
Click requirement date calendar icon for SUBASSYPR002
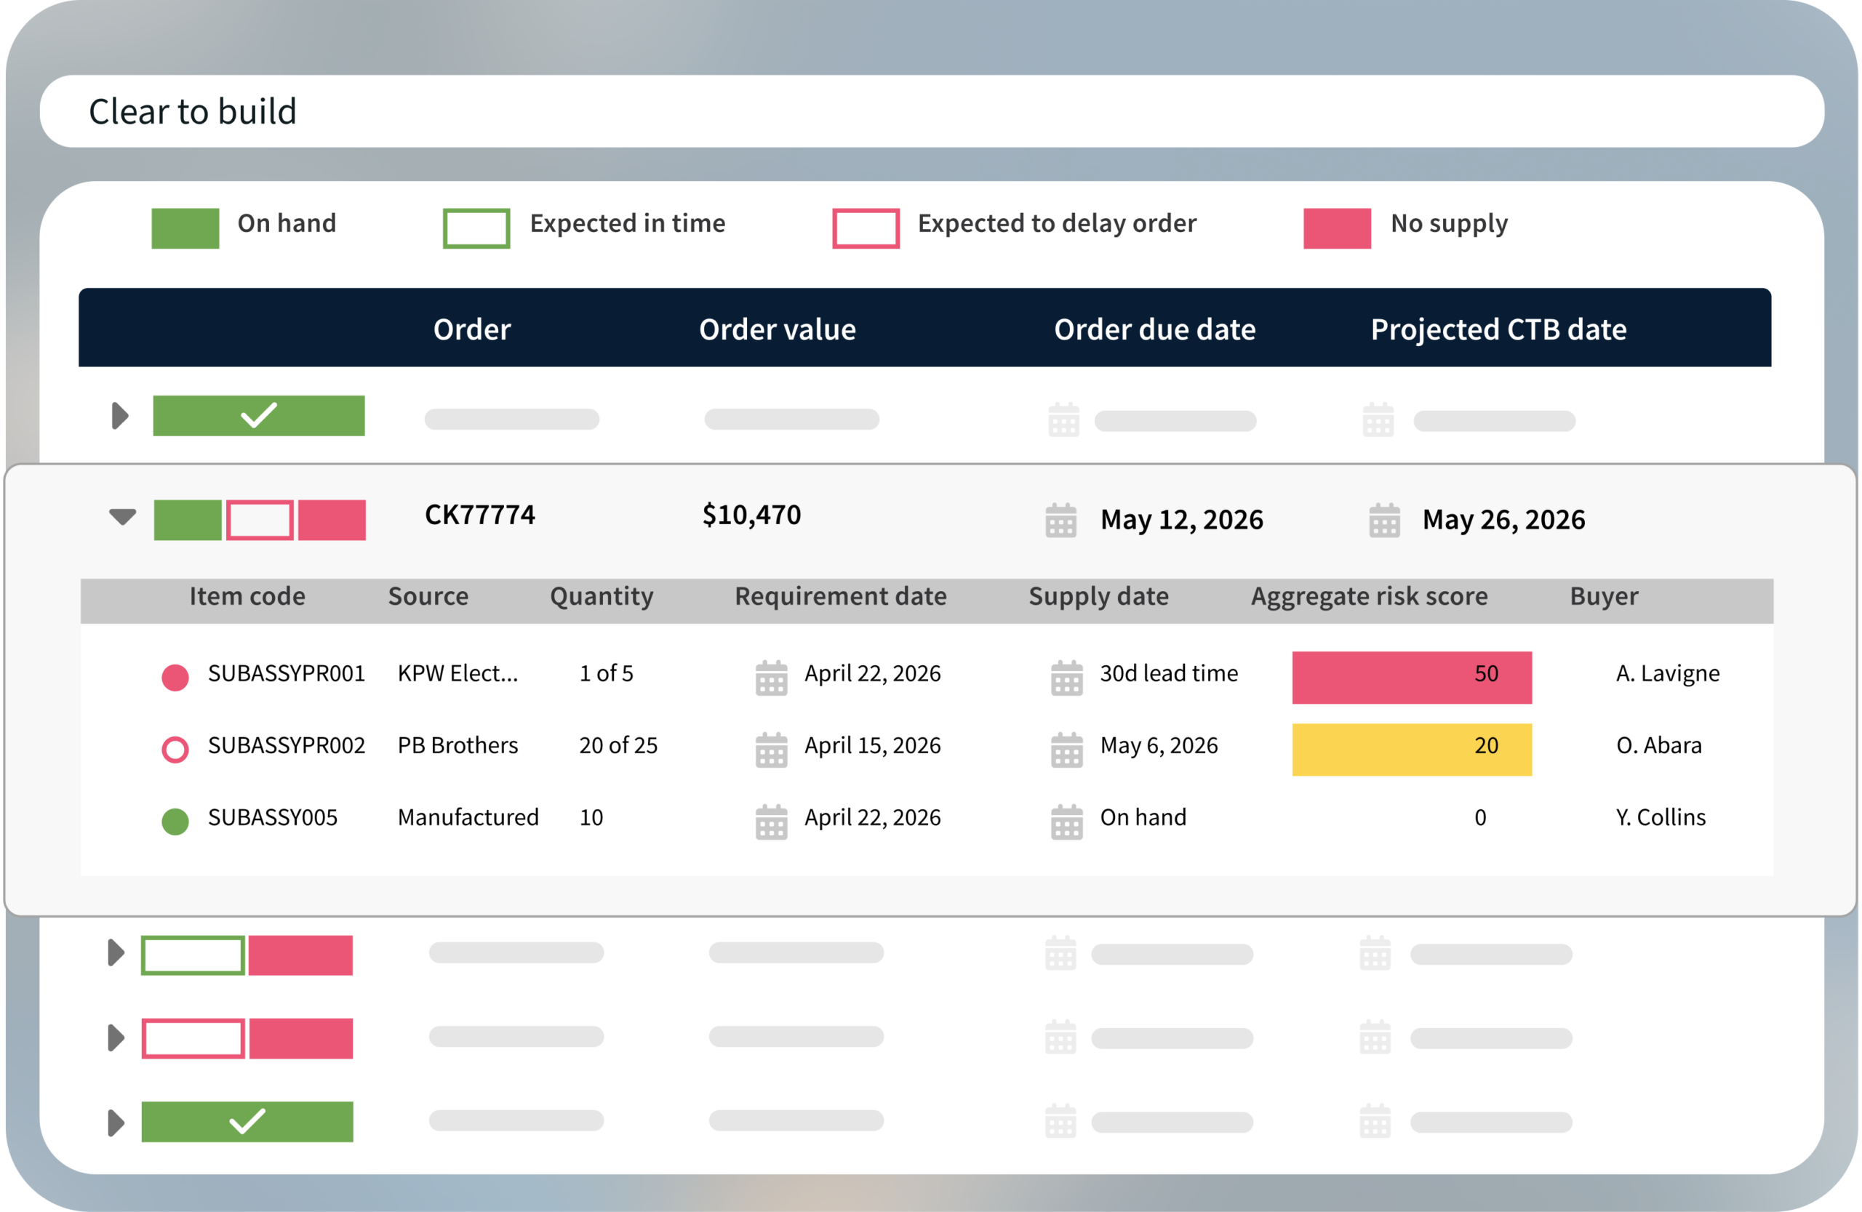[772, 750]
